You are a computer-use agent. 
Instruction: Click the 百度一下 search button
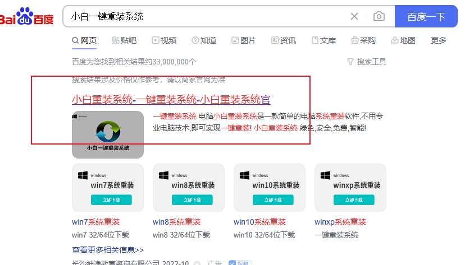point(426,16)
